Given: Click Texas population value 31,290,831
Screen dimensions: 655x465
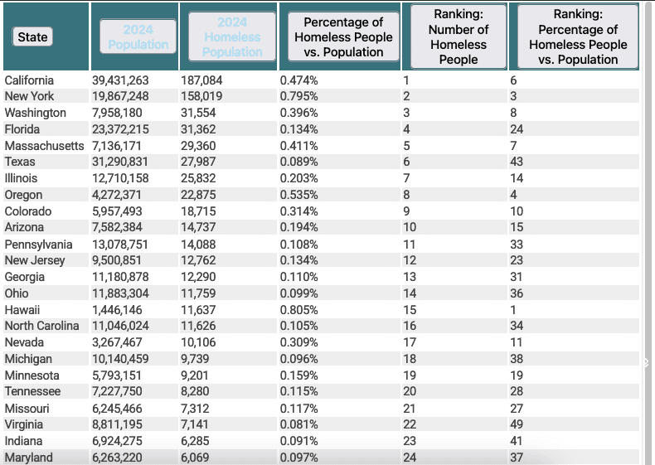Looking at the screenshot, I should (120, 162).
